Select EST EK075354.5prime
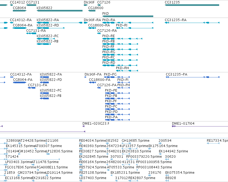This screenshot has height=182, width=228. (180, 173)
